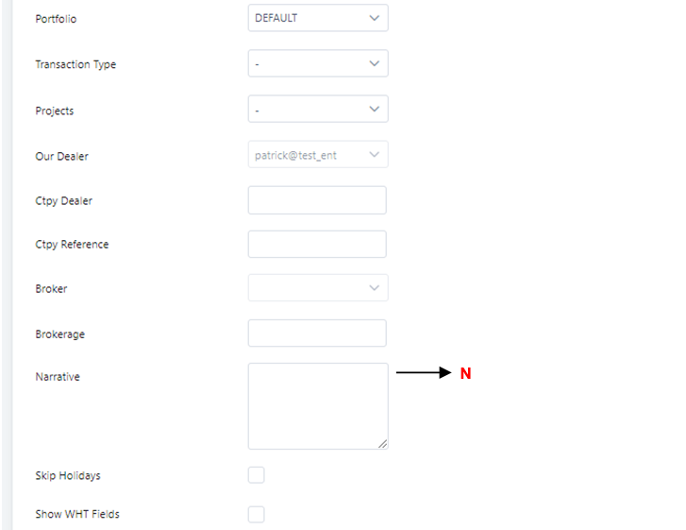
Task: Click into the Ctpy Reference text box
Action: coord(317,244)
